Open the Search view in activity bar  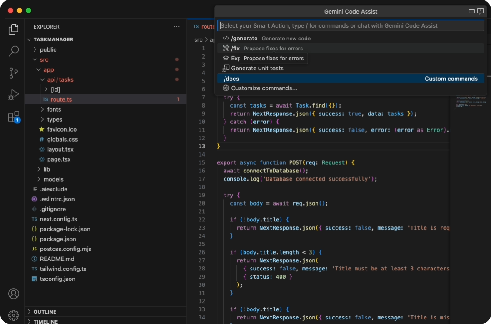(13, 51)
